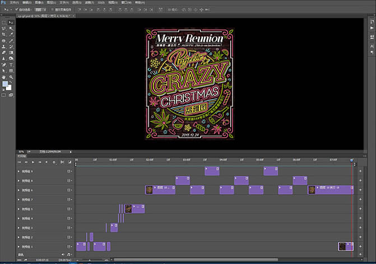
Task: Expand video group 9 track
Action: pyautogui.click(x=18, y=171)
